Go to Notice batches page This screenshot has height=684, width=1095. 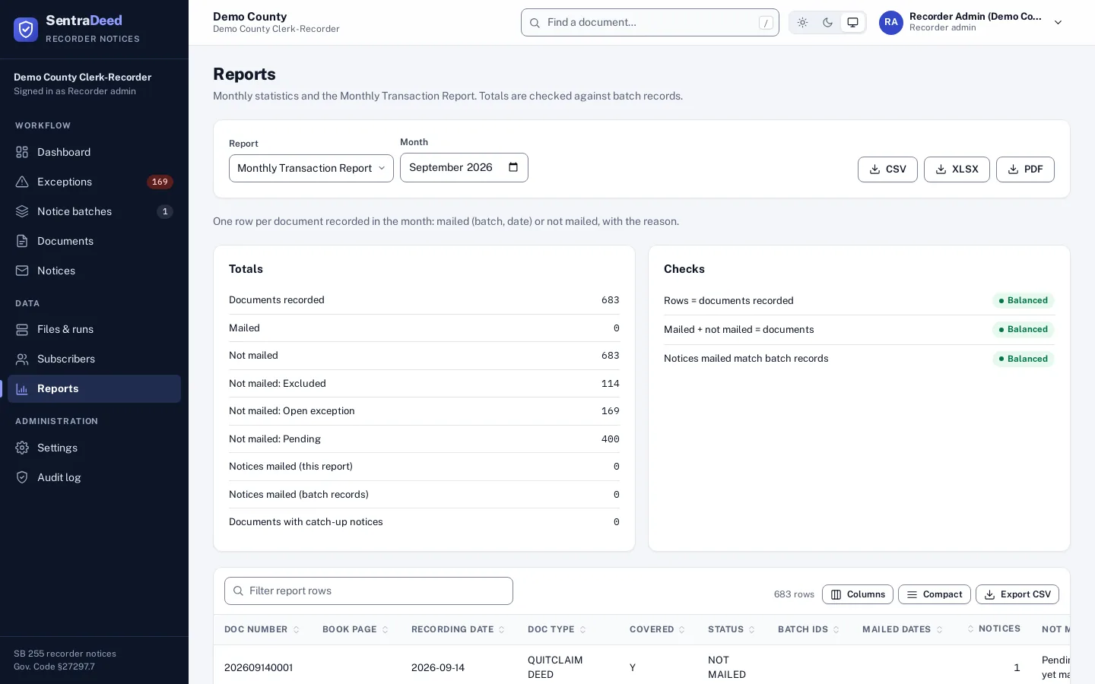(x=94, y=211)
